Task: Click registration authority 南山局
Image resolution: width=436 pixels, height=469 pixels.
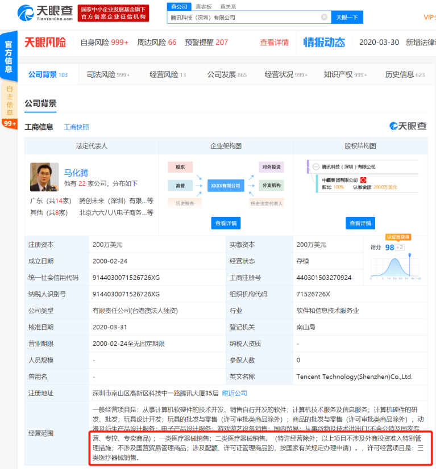Action: point(306,327)
